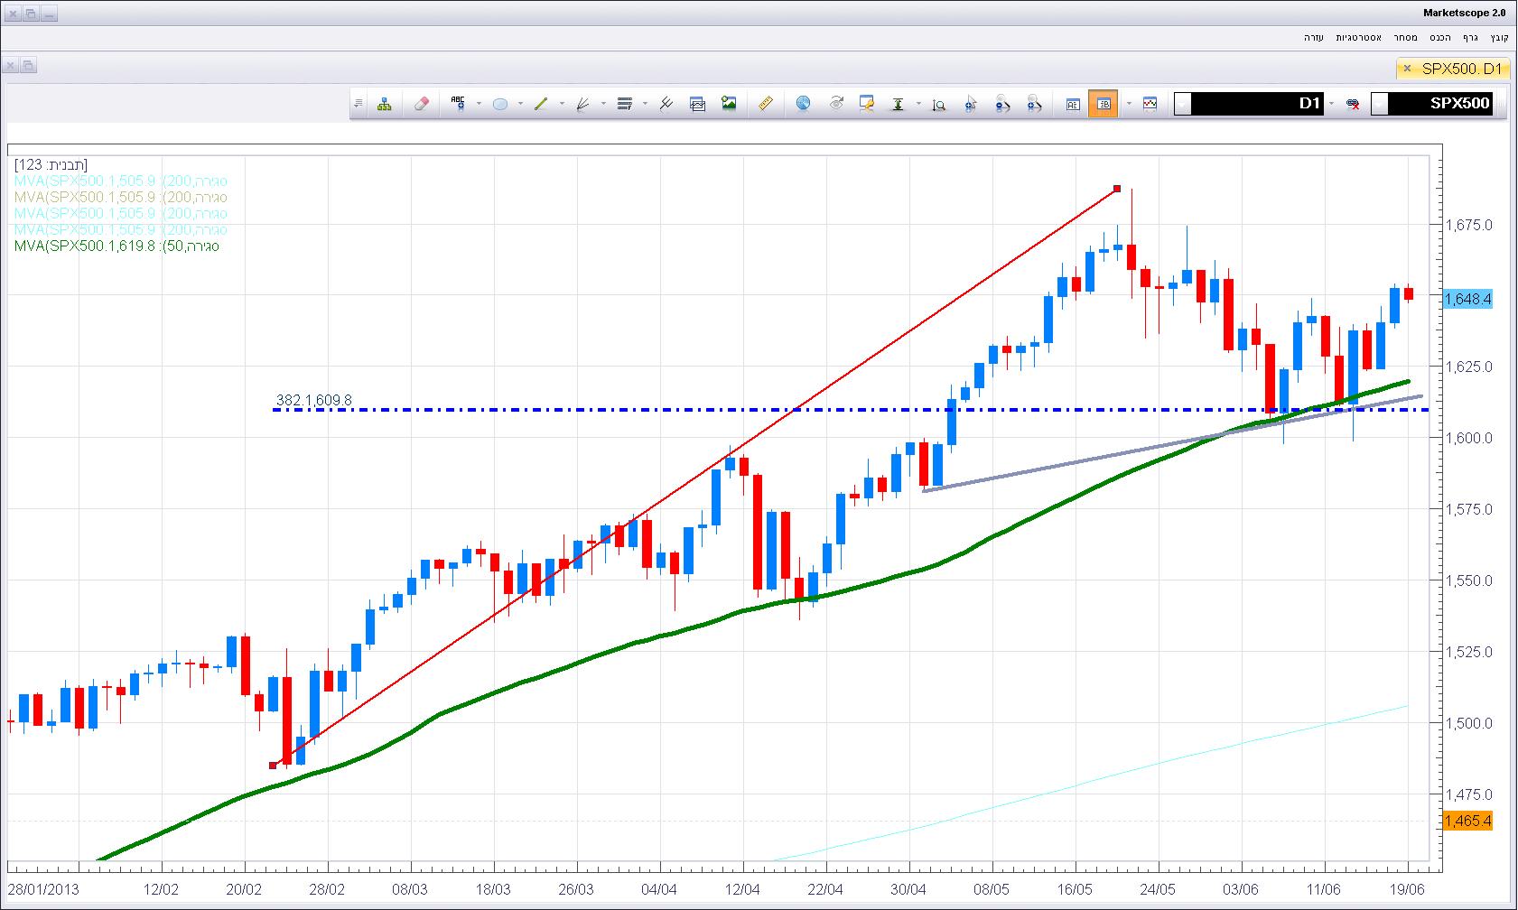This screenshot has height=910, width=1518.
Task: Click the 1,550.0 price axis label
Action: pyautogui.click(x=1470, y=580)
